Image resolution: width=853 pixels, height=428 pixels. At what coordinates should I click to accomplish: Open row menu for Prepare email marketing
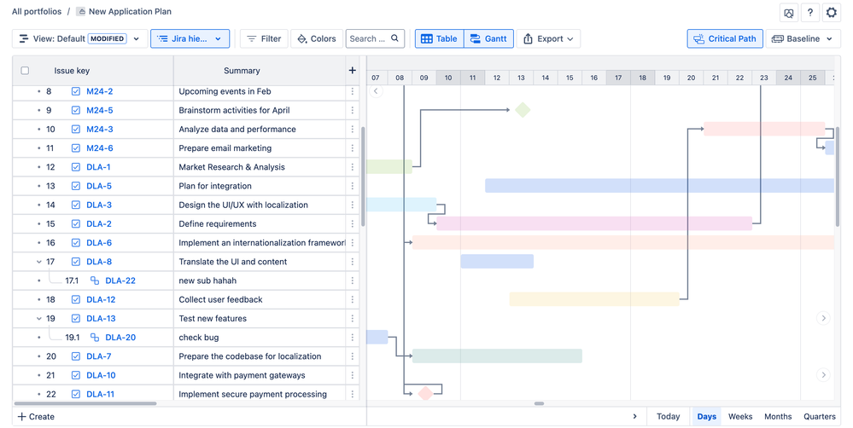353,147
